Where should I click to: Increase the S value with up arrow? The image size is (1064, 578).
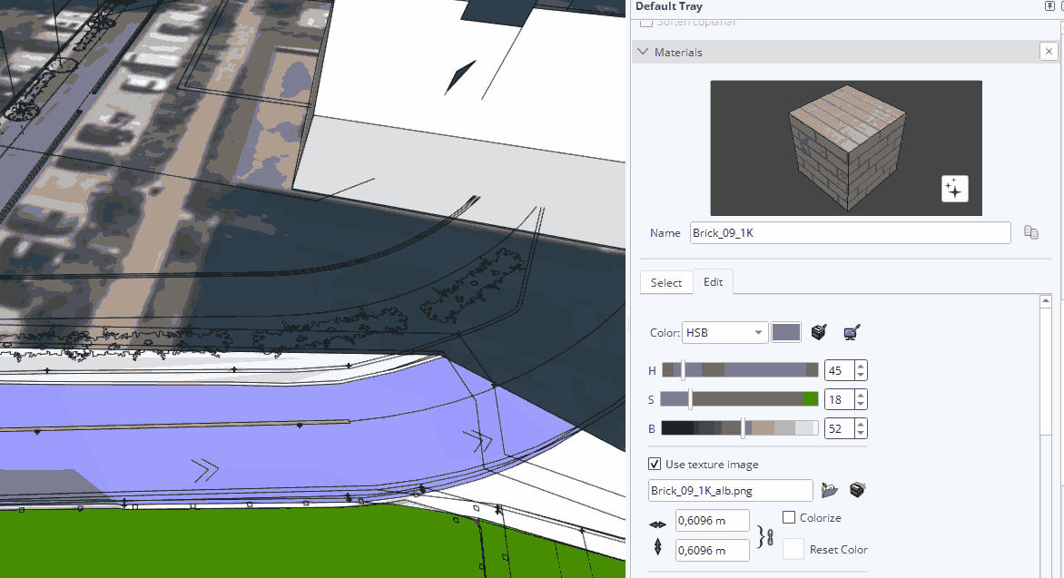[x=861, y=396]
